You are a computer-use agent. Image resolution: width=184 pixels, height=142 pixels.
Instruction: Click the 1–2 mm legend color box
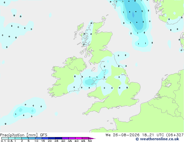point(18,138)
